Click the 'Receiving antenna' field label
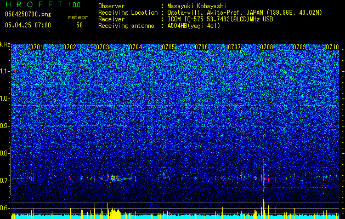 (x=126, y=26)
